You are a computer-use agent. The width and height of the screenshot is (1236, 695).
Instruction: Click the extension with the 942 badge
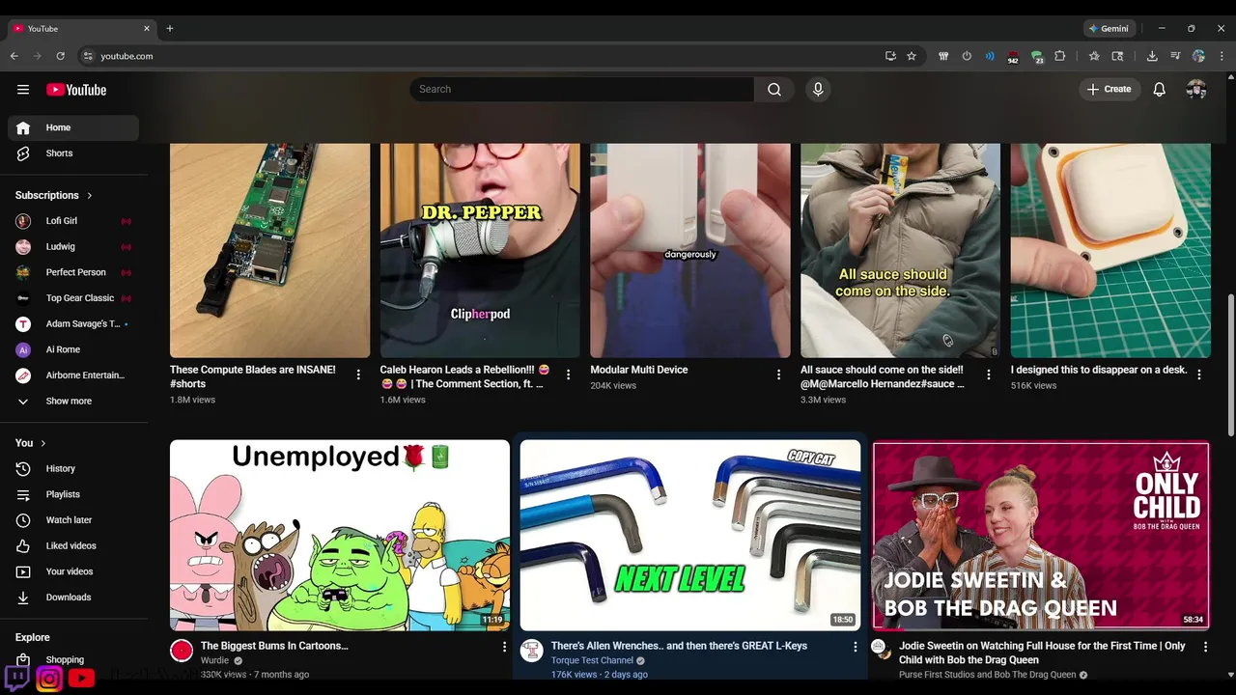pos(1013,56)
